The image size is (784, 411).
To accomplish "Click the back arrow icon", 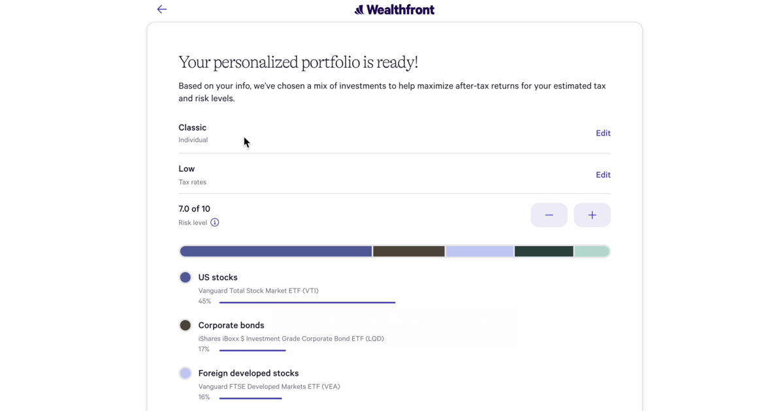I will click(162, 9).
